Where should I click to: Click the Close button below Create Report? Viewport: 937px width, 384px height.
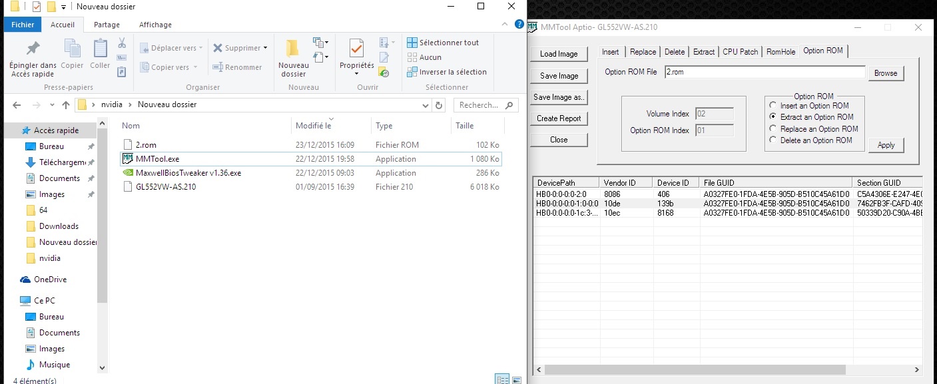(559, 140)
